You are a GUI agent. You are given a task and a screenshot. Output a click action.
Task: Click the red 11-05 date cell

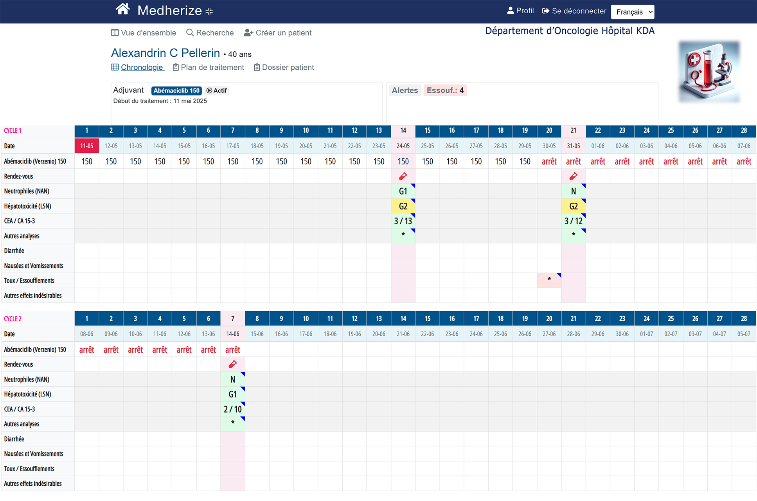pyautogui.click(x=86, y=146)
